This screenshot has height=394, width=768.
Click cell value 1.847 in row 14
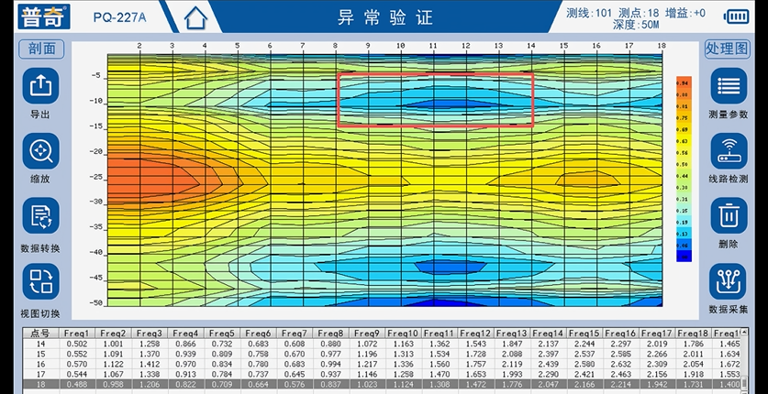click(512, 344)
